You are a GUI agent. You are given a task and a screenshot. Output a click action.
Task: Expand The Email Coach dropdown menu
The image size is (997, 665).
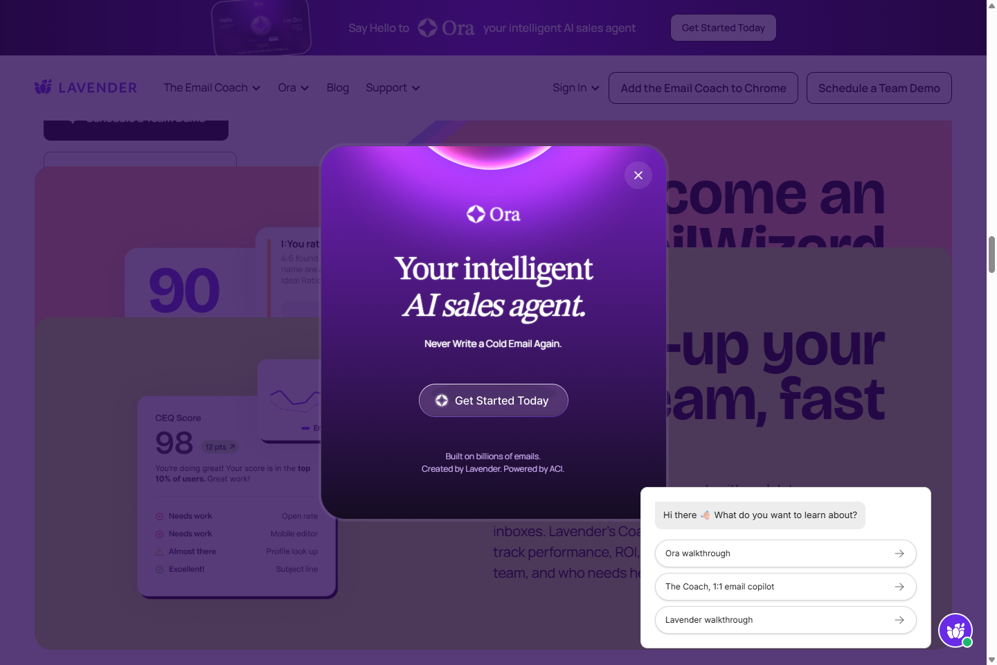[206, 87]
